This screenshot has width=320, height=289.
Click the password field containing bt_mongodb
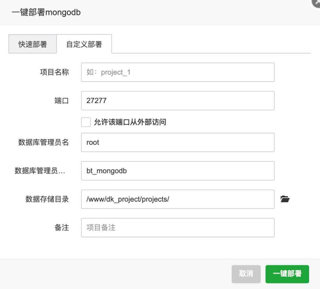click(178, 171)
